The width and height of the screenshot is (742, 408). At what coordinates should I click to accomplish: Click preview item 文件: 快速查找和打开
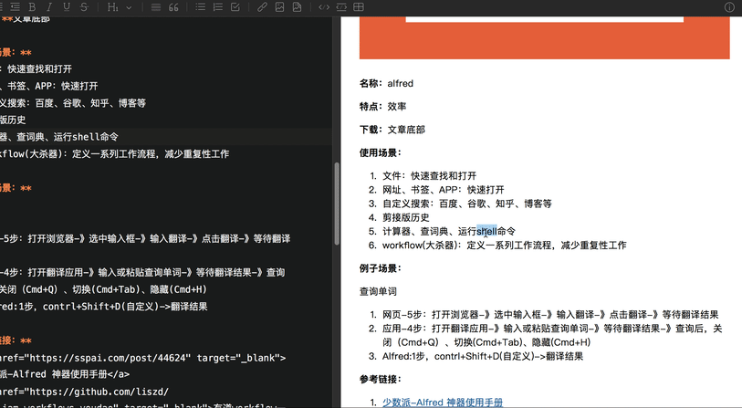coord(429,176)
